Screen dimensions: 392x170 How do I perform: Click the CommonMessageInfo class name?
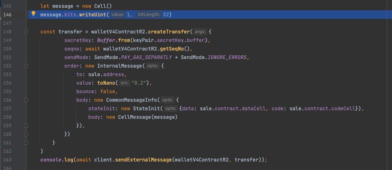point(132,100)
